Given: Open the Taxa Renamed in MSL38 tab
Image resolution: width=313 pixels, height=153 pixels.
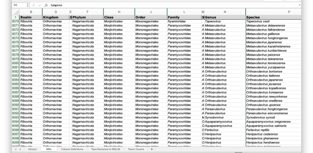Looking at the screenshot, I should 106,149.
